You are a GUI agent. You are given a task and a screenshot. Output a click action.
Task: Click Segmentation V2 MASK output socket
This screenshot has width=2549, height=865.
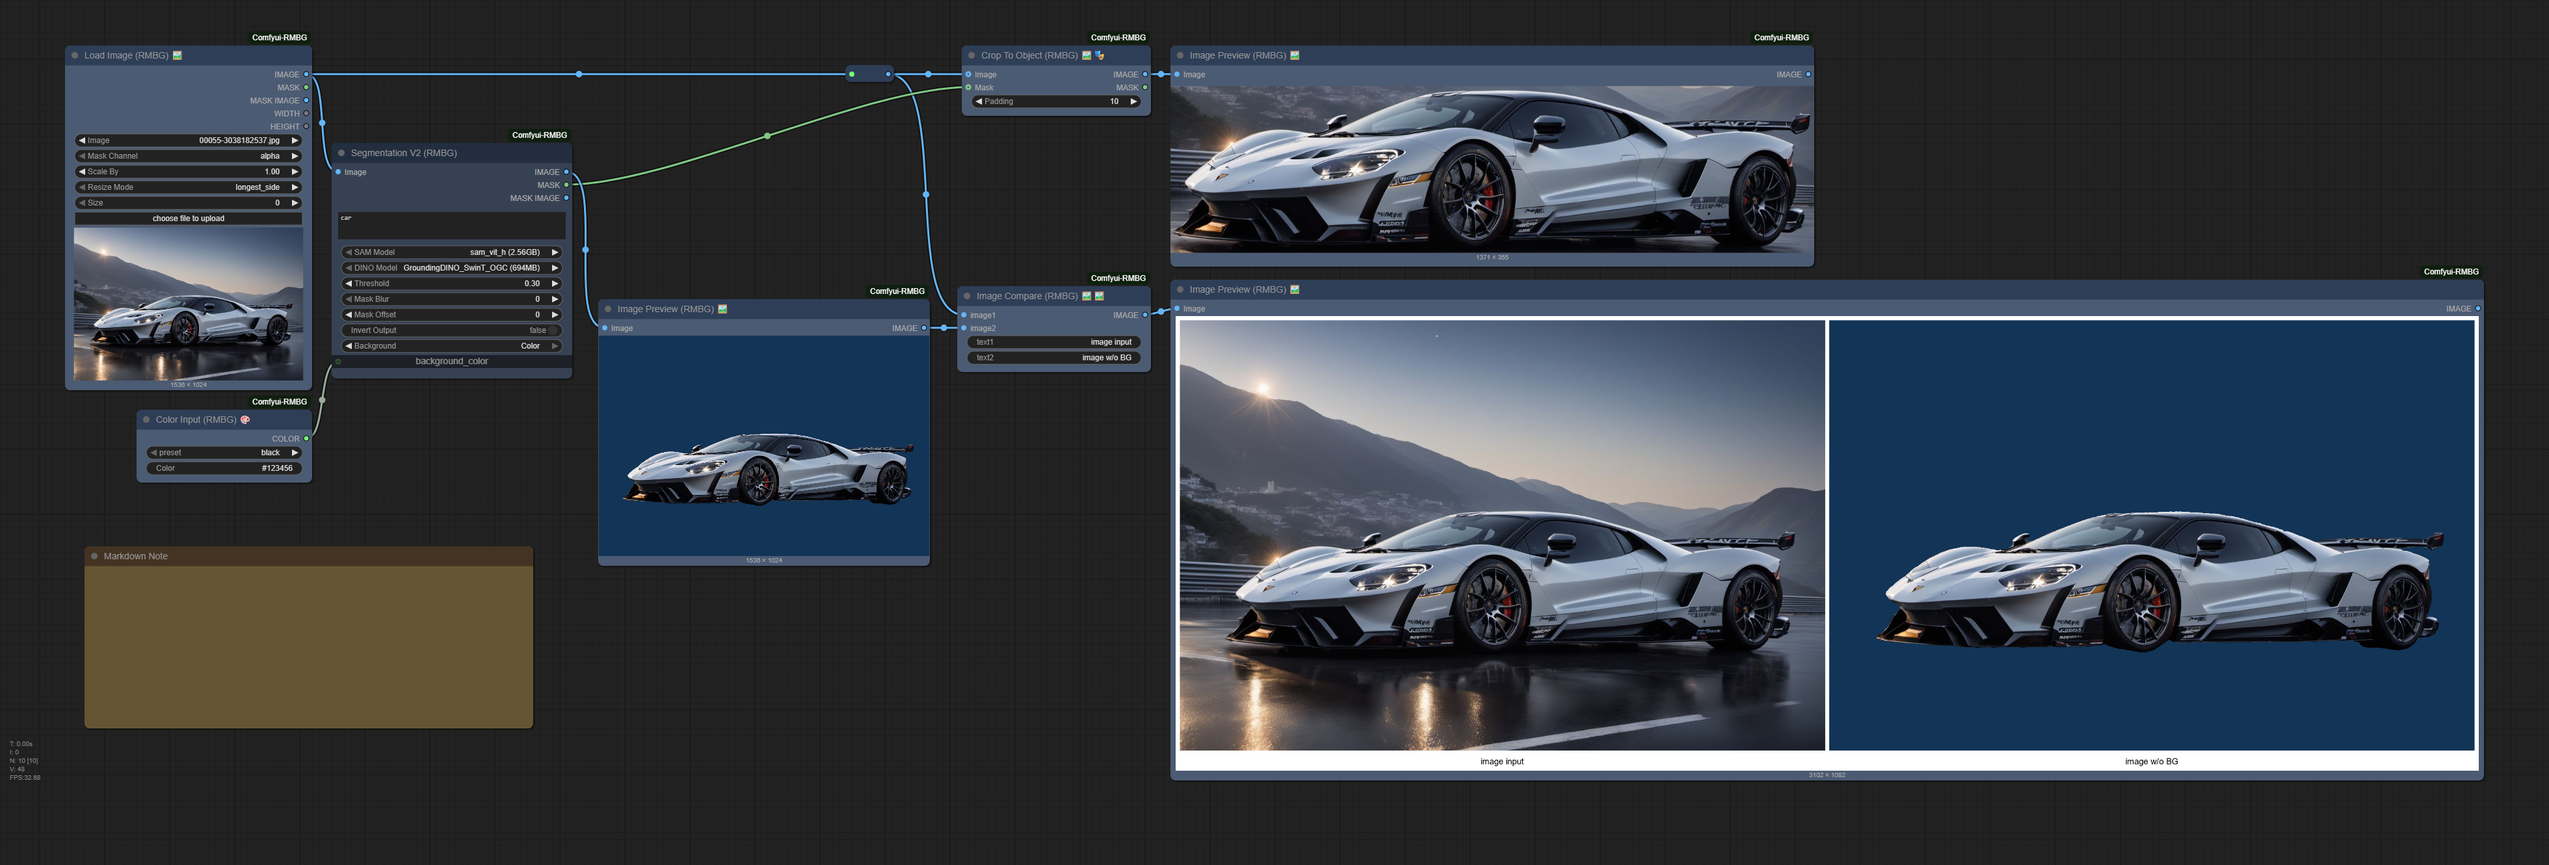566,185
